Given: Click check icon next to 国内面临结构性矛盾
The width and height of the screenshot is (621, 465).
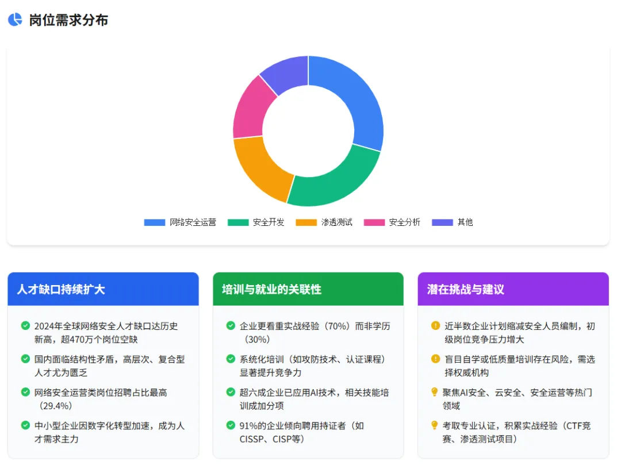Looking at the screenshot, I should [x=25, y=359].
